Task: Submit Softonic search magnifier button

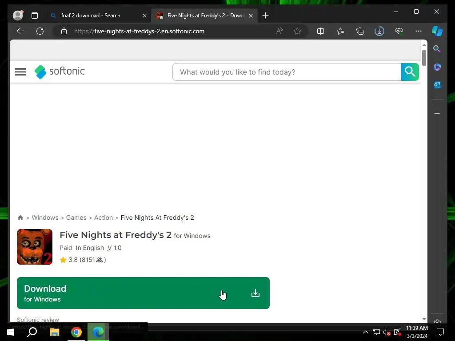Action: click(410, 72)
